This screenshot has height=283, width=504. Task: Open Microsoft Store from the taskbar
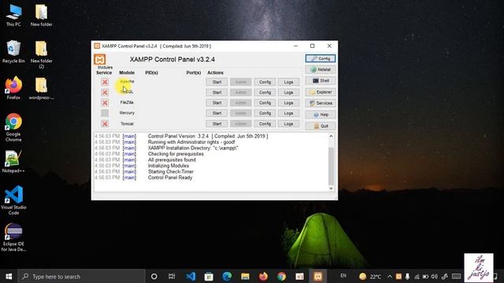click(x=209, y=276)
